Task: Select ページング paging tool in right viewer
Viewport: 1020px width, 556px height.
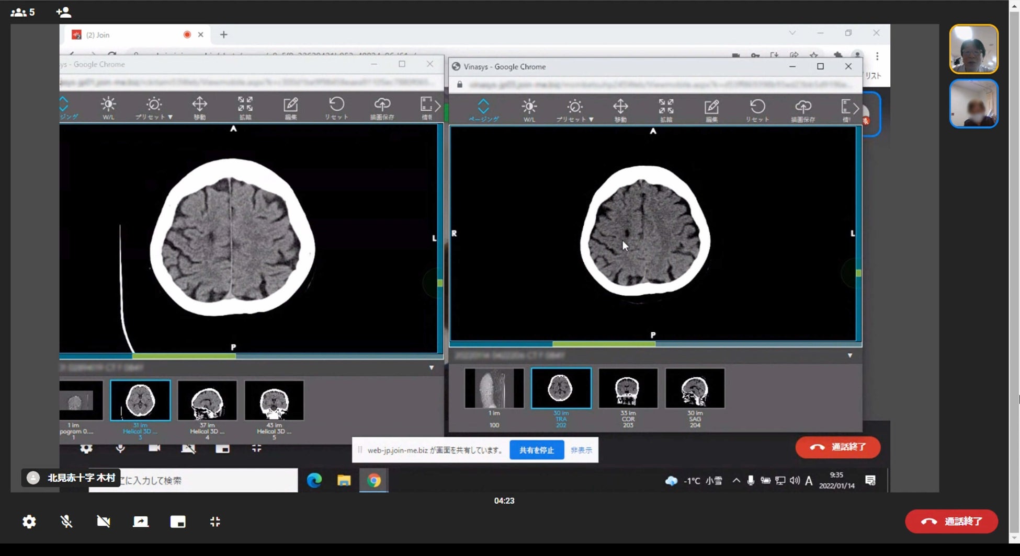Action: (483, 110)
